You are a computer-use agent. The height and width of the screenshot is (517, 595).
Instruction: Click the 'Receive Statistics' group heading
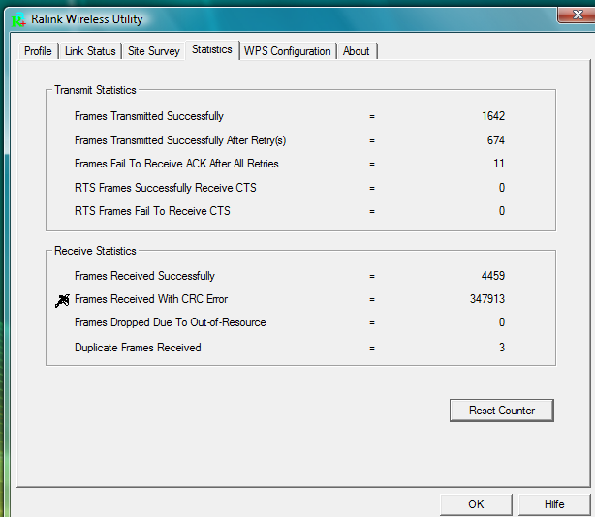[x=95, y=251]
